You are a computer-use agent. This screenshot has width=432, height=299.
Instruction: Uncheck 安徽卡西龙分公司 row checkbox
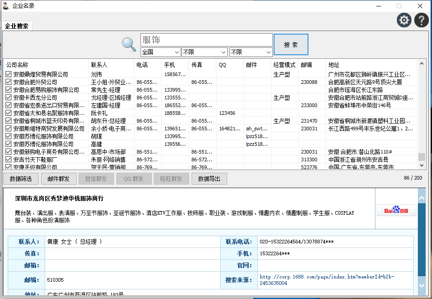tap(9, 97)
